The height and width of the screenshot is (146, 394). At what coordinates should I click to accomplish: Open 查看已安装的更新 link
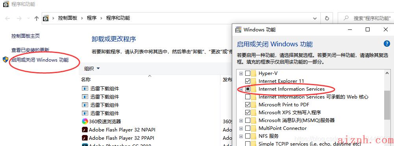click(x=30, y=50)
